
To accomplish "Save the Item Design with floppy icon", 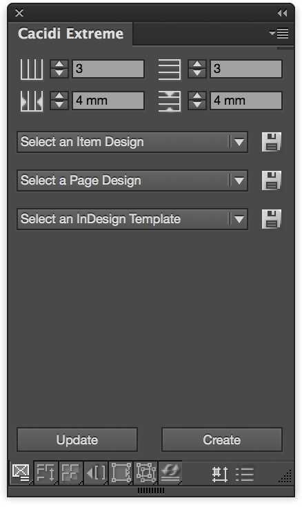I will [271, 142].
